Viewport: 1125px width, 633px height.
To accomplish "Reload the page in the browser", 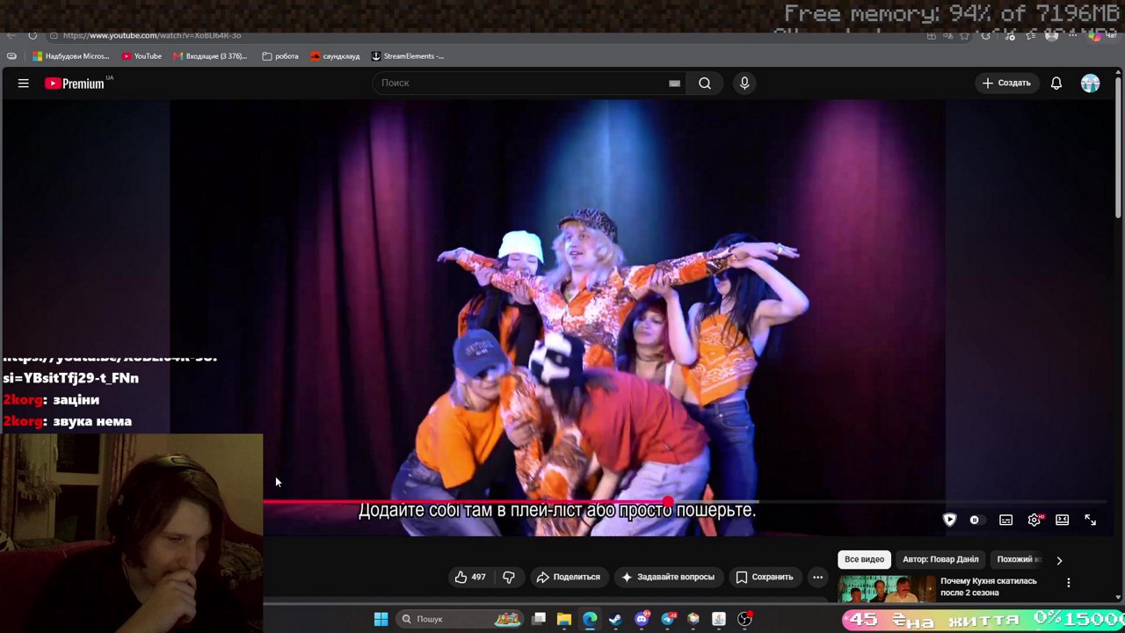I will tap(33, 35).
